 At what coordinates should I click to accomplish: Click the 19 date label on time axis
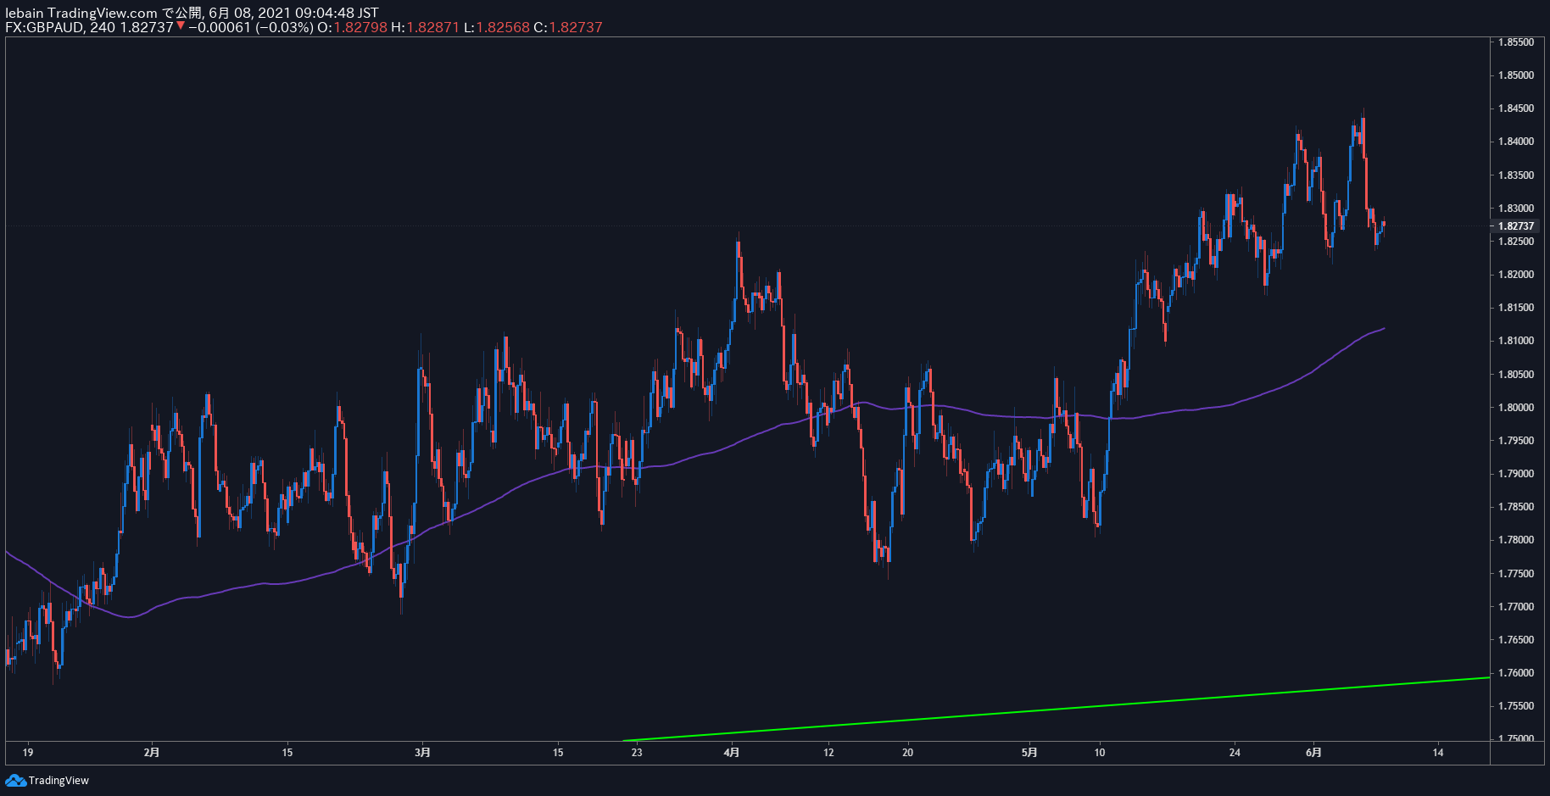(x=28, y=753)
